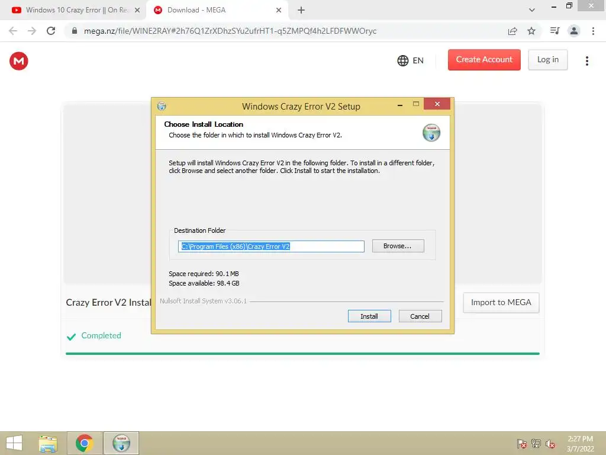
Task: Go back in browser history
Action: pyautogui.click(x=13, y=31)
